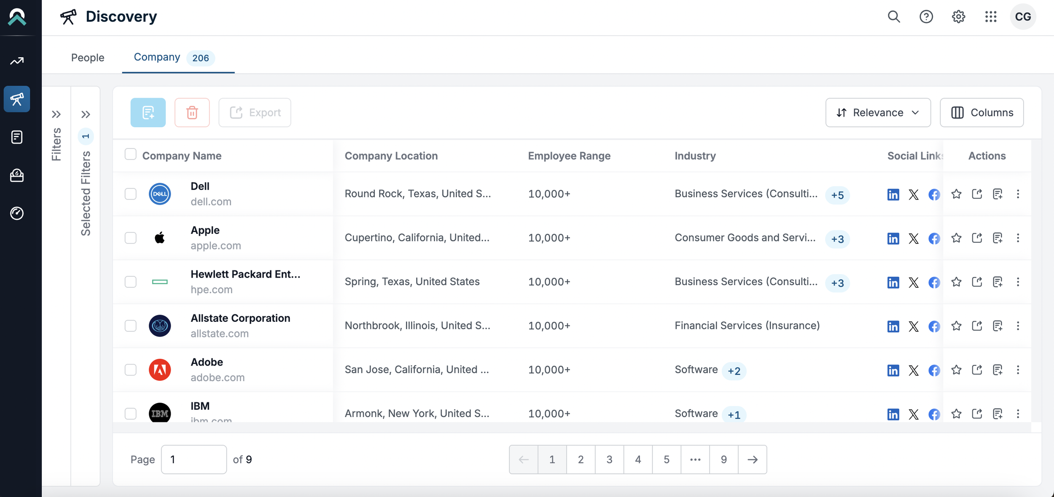
Task: Open the lists document icon in sidebar
Action: [17, 137]
